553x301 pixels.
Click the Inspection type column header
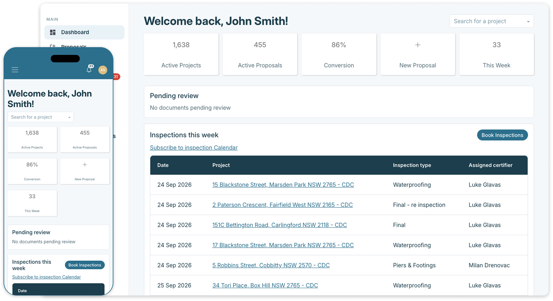(412, 165)
